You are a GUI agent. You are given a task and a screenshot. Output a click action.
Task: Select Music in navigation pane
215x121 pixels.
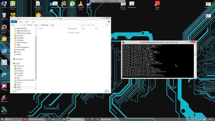coord(18,78)
